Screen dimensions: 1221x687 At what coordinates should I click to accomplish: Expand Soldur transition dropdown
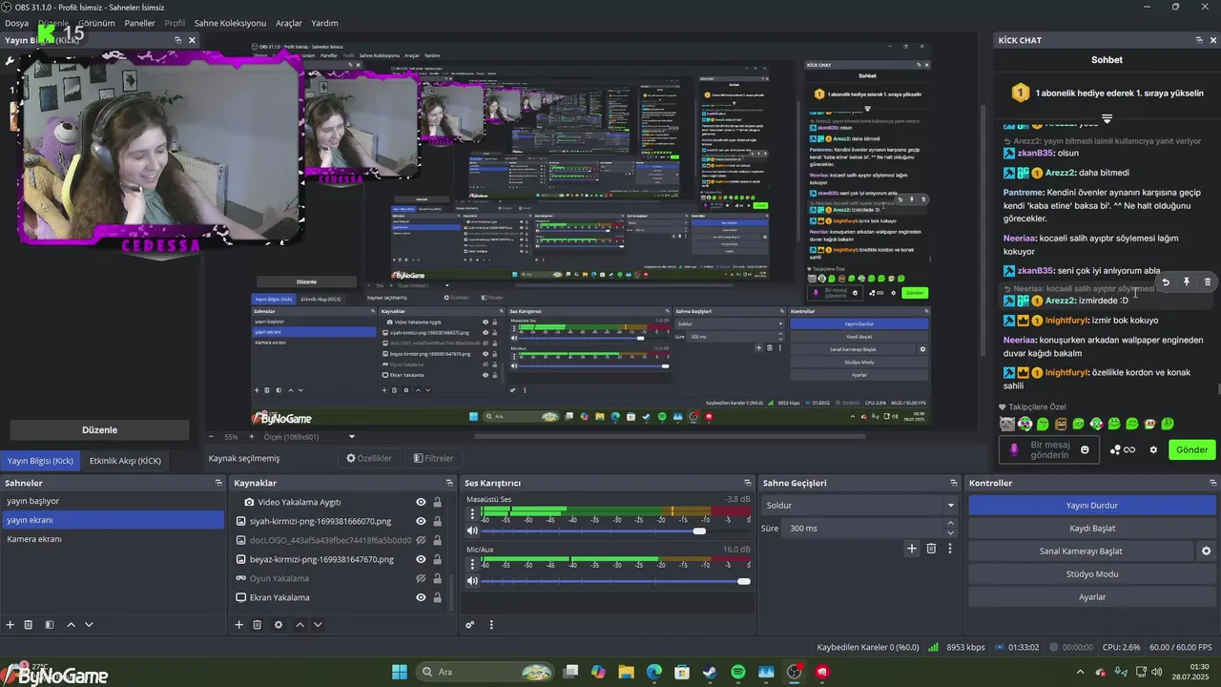click(859, 505)
